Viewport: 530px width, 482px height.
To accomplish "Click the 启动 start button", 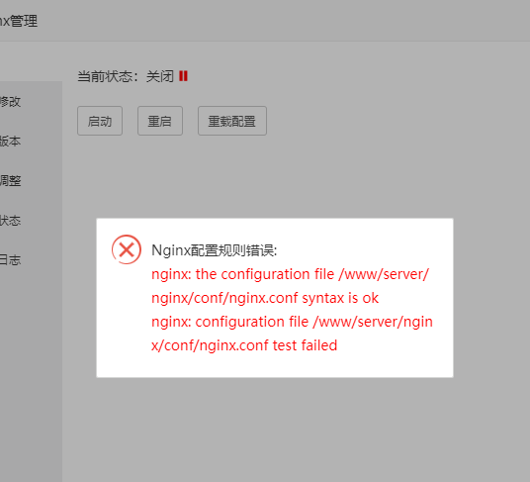I will coord(100,121).
